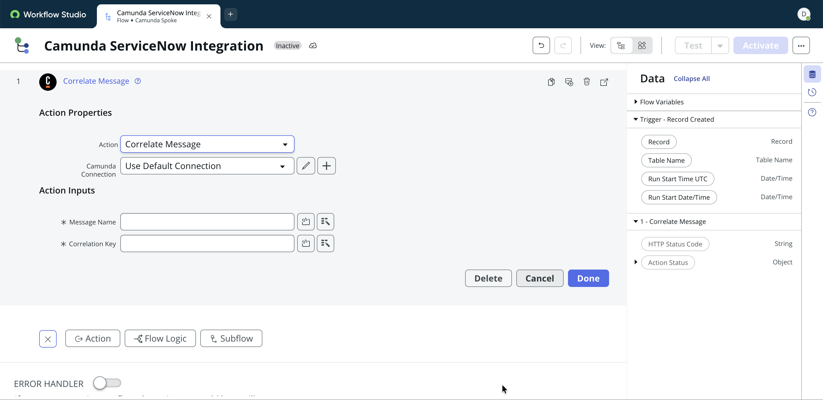Viewport: 823px width, 400px height.
Task: Click the undo arrow icon
Action: coord(541,45)
